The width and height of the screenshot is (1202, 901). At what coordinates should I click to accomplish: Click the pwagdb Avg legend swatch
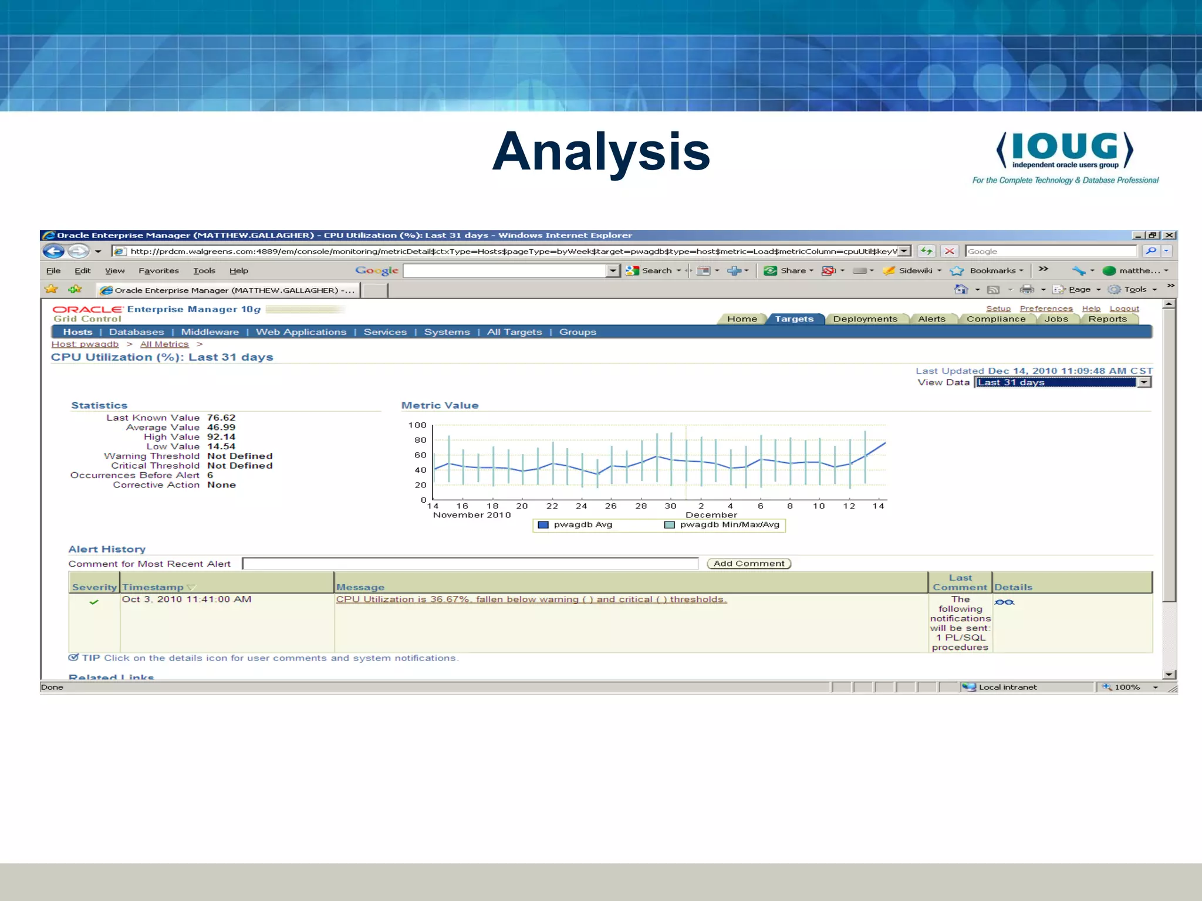[543, 525]
